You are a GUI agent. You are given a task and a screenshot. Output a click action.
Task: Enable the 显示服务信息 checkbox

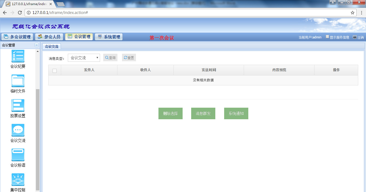point(327,37)
